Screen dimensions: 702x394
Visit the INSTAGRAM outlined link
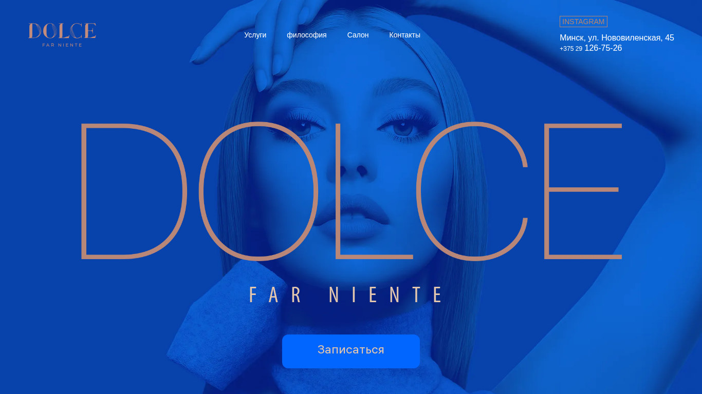pyautogui.click(x=583, y=22)
